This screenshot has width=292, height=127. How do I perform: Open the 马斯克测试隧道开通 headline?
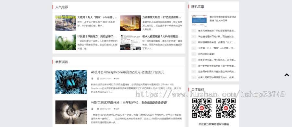129,102
